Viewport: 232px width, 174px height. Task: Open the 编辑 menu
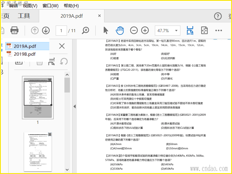[x=13, y=6]
